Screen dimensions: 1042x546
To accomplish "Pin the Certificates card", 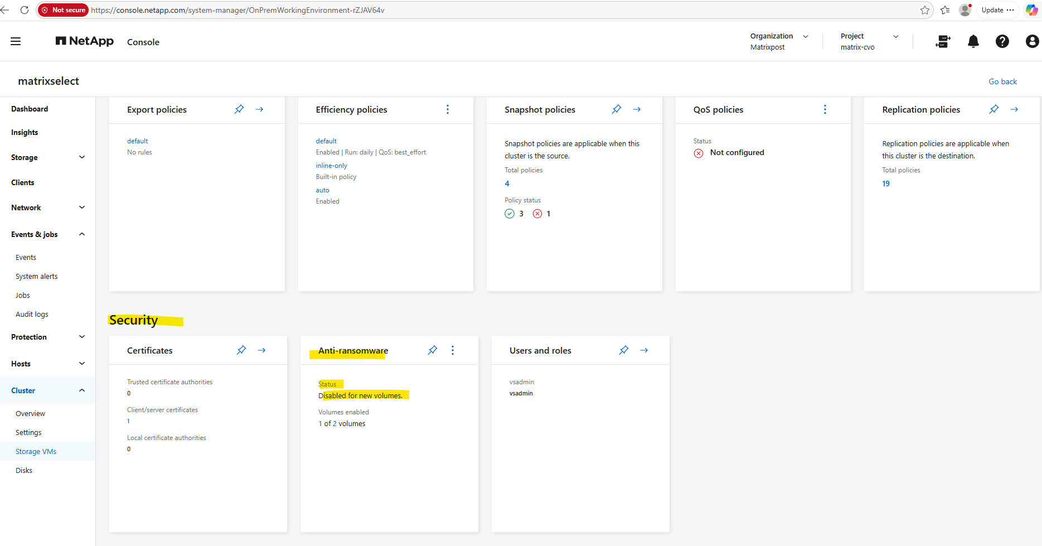I will (241, 350).
